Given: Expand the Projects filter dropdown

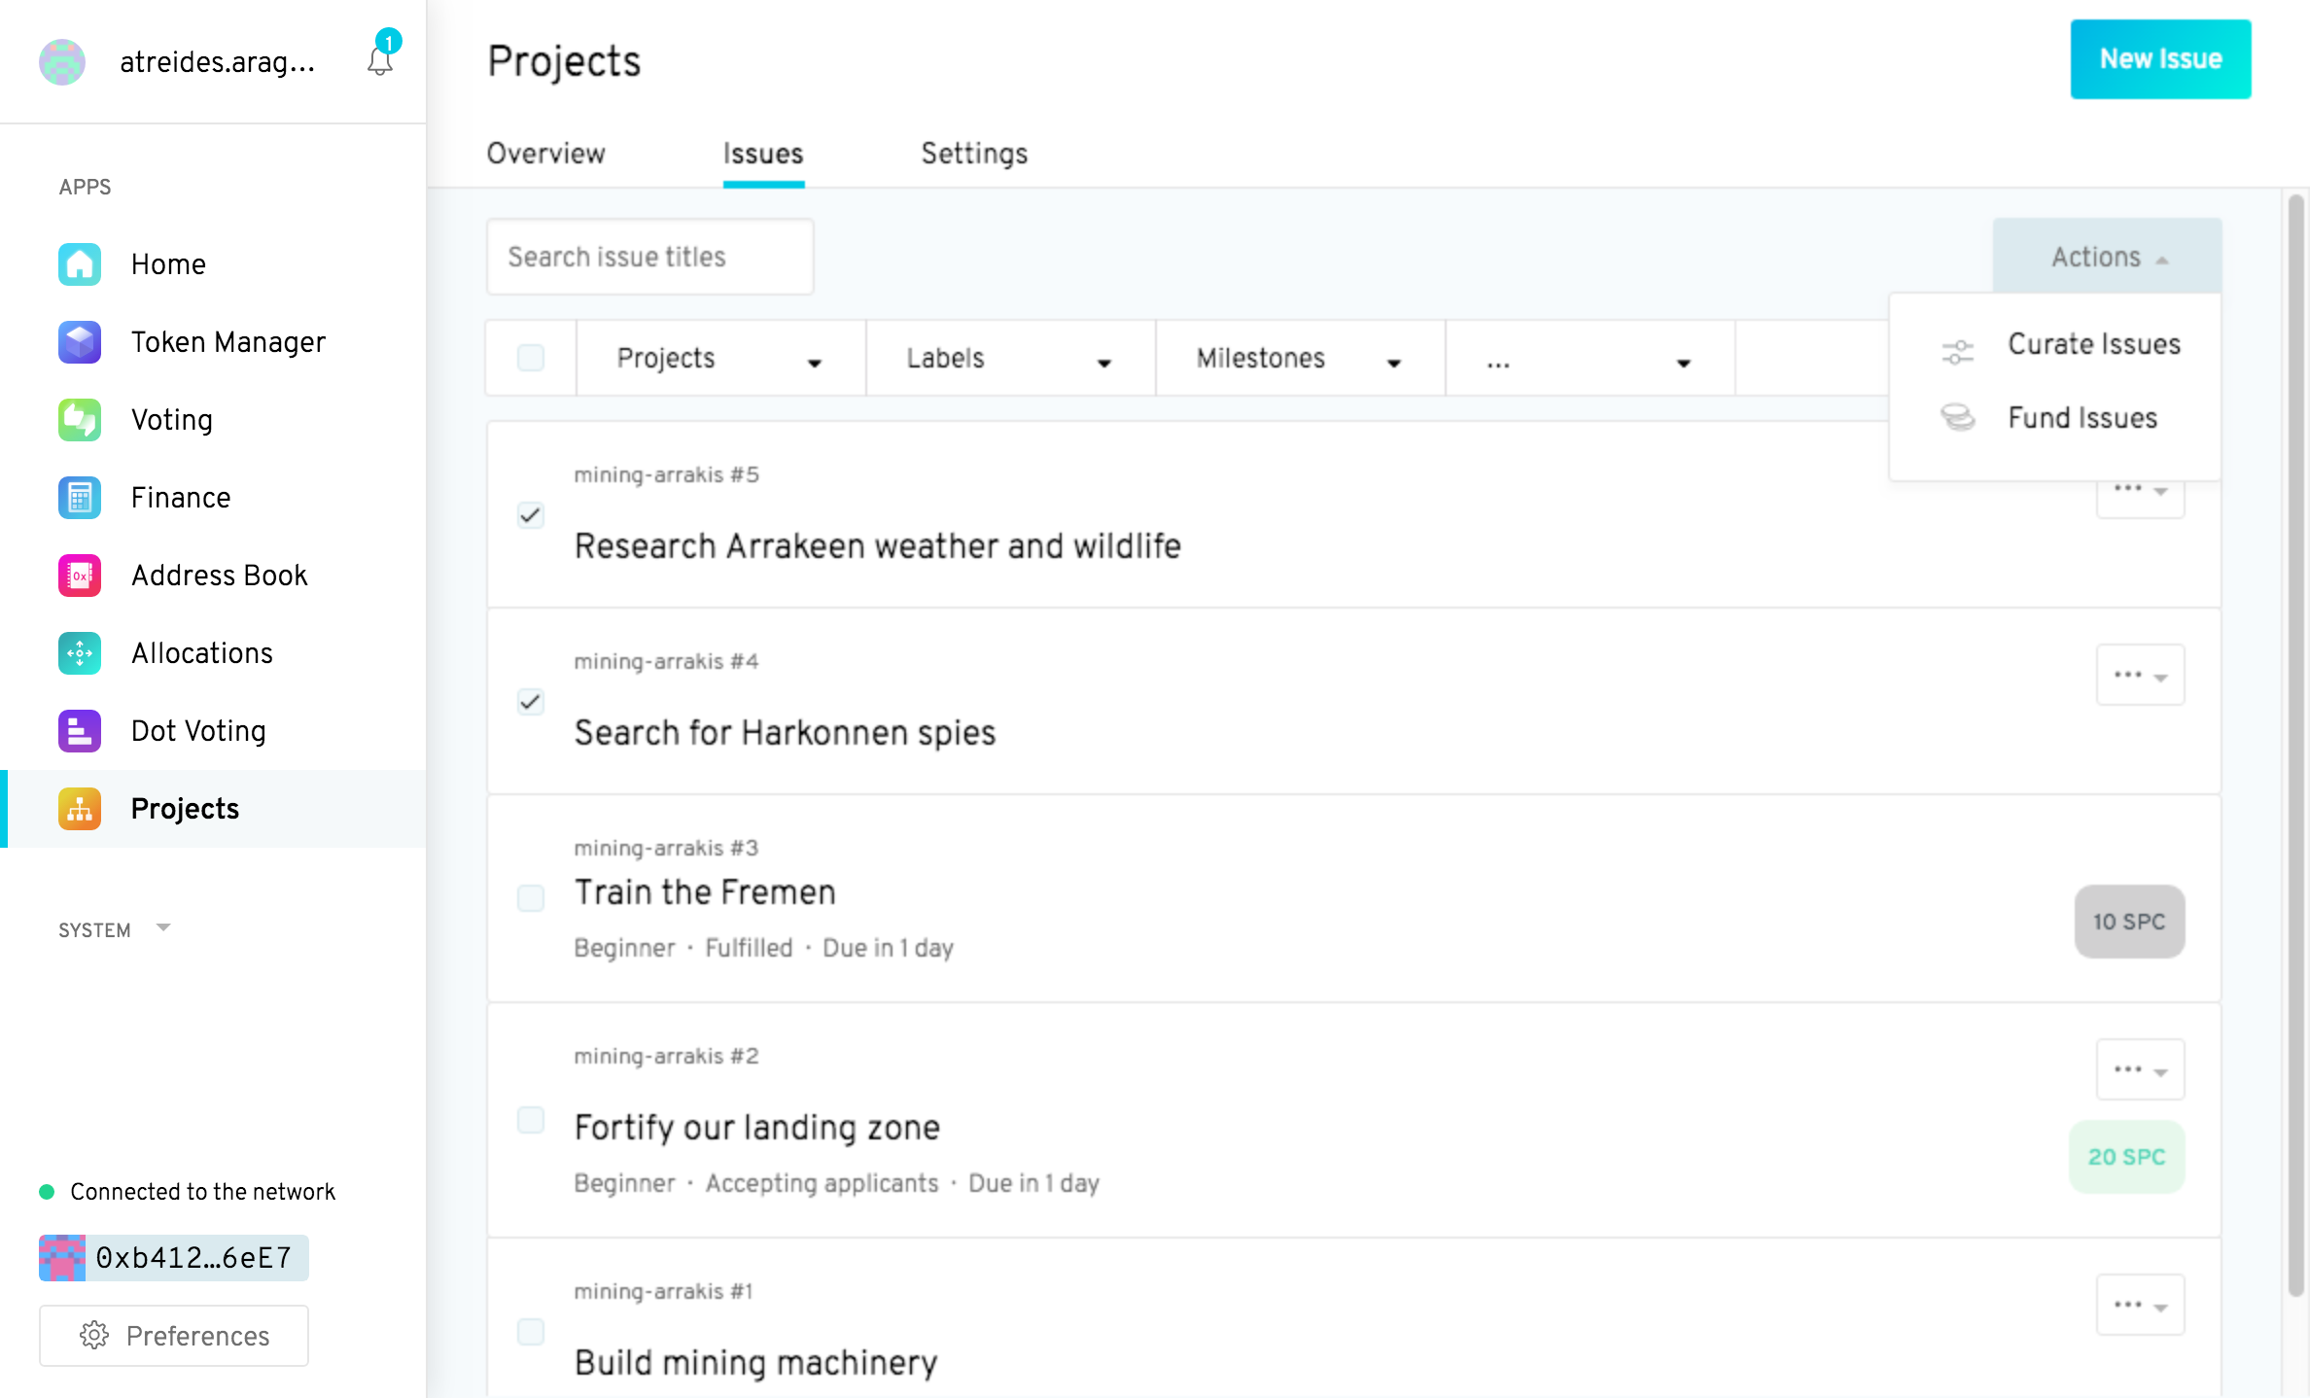Looking at the screenshot, I should pyautogui.click(x=720, y=358).
